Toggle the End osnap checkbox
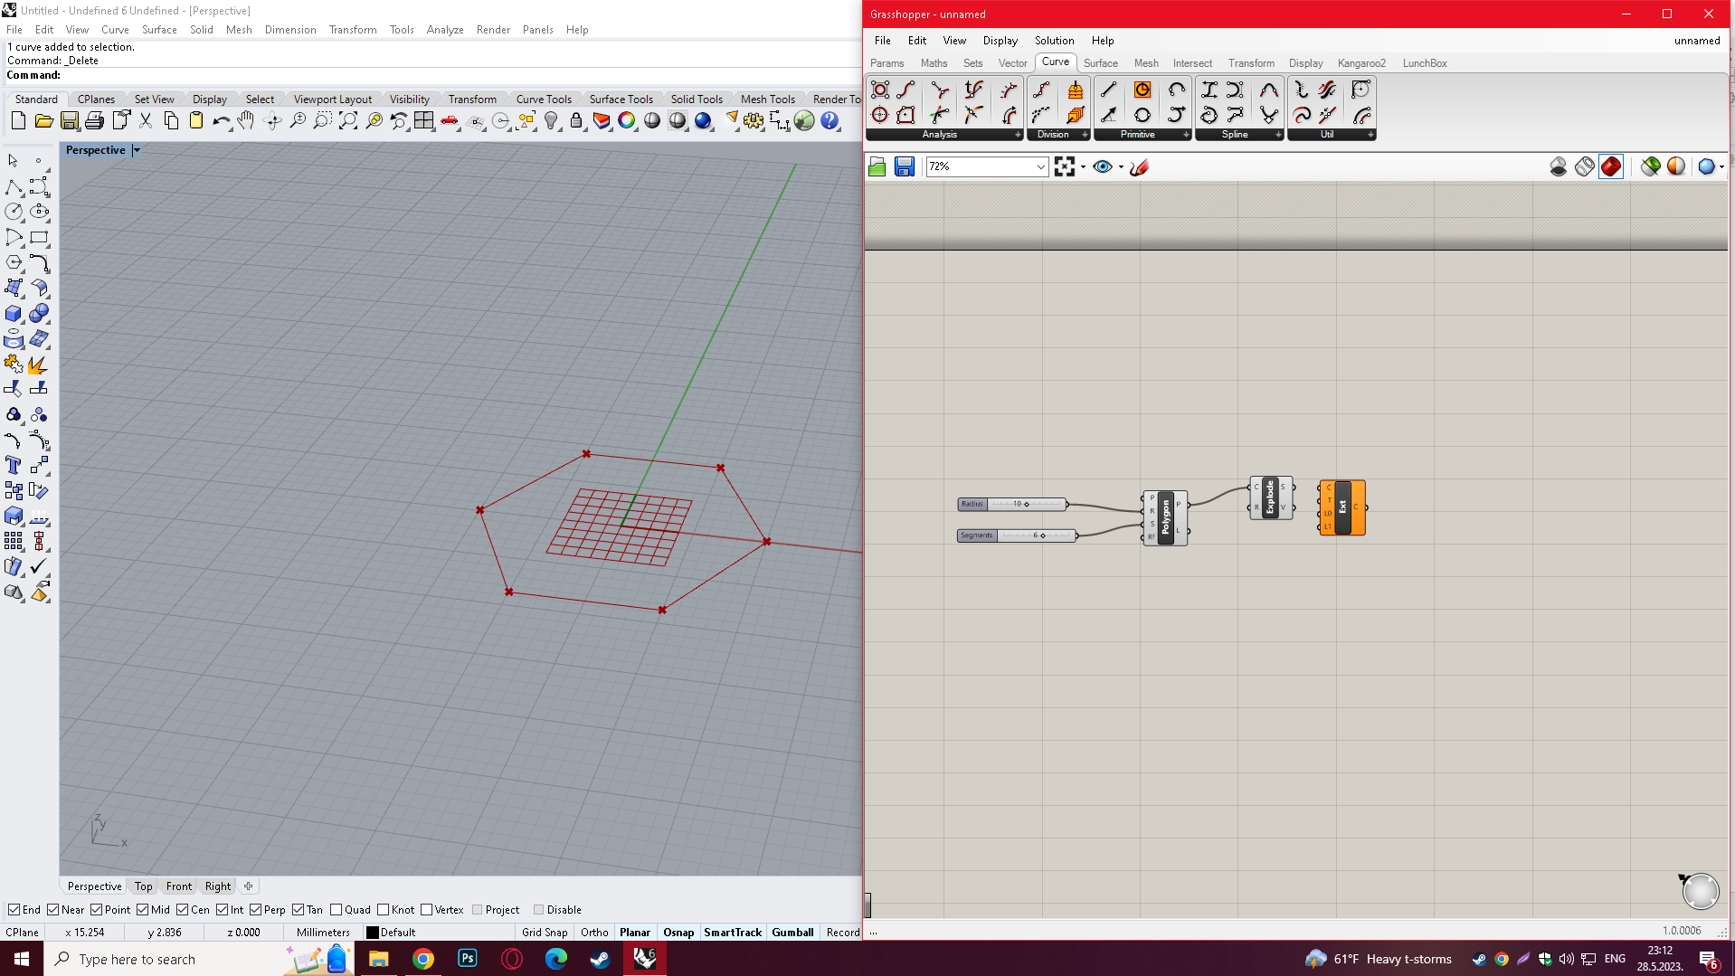This screenshot has width=1735, height=976. [14, 910]
